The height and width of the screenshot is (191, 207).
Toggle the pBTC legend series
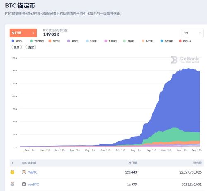point(147,41)
